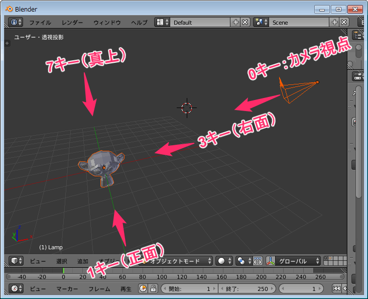Image resolution: width=368 pixels, height=299 pixels.
Task: Open the 追加 menu
Action: [x=83, y=261]
